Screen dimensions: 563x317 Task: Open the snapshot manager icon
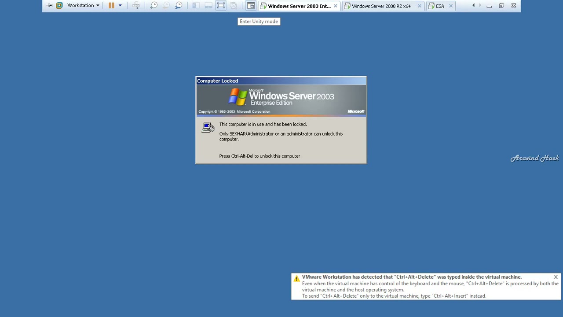pos(179,6)
